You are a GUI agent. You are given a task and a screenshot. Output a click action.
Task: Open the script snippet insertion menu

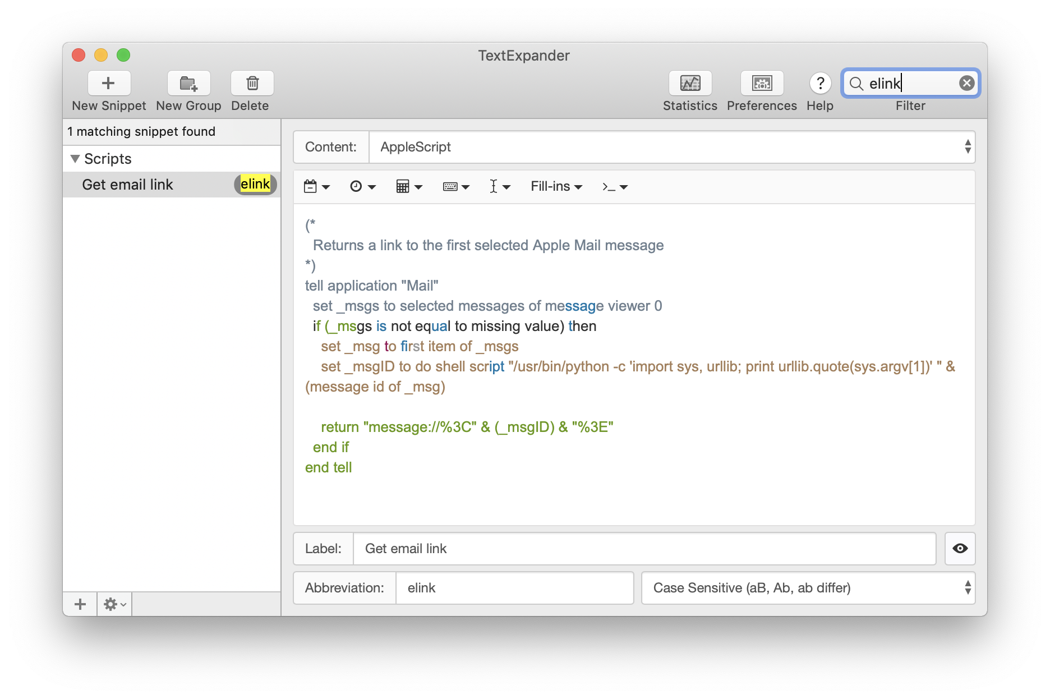(x=615, y=186)
